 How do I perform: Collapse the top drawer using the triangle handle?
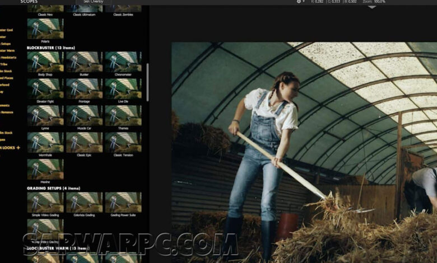tap(372, 7)
